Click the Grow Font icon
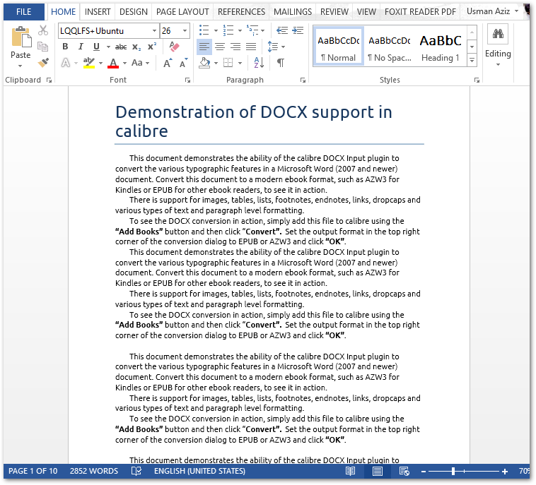 click(x=168, y=63)
